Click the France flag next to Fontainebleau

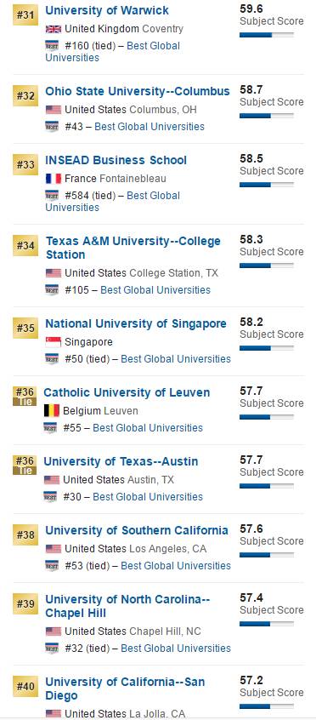tap(54, 179)
